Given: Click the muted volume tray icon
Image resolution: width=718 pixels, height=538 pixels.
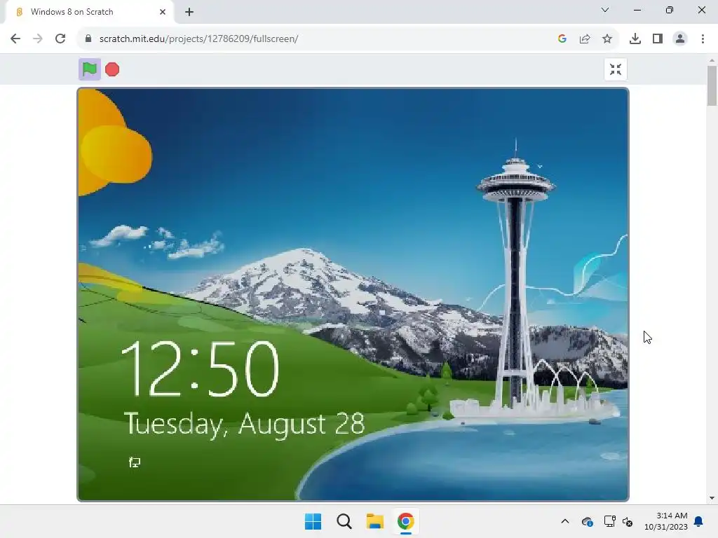Looking at the screenshot, I should pyautogui.click(x=628, y=521).
